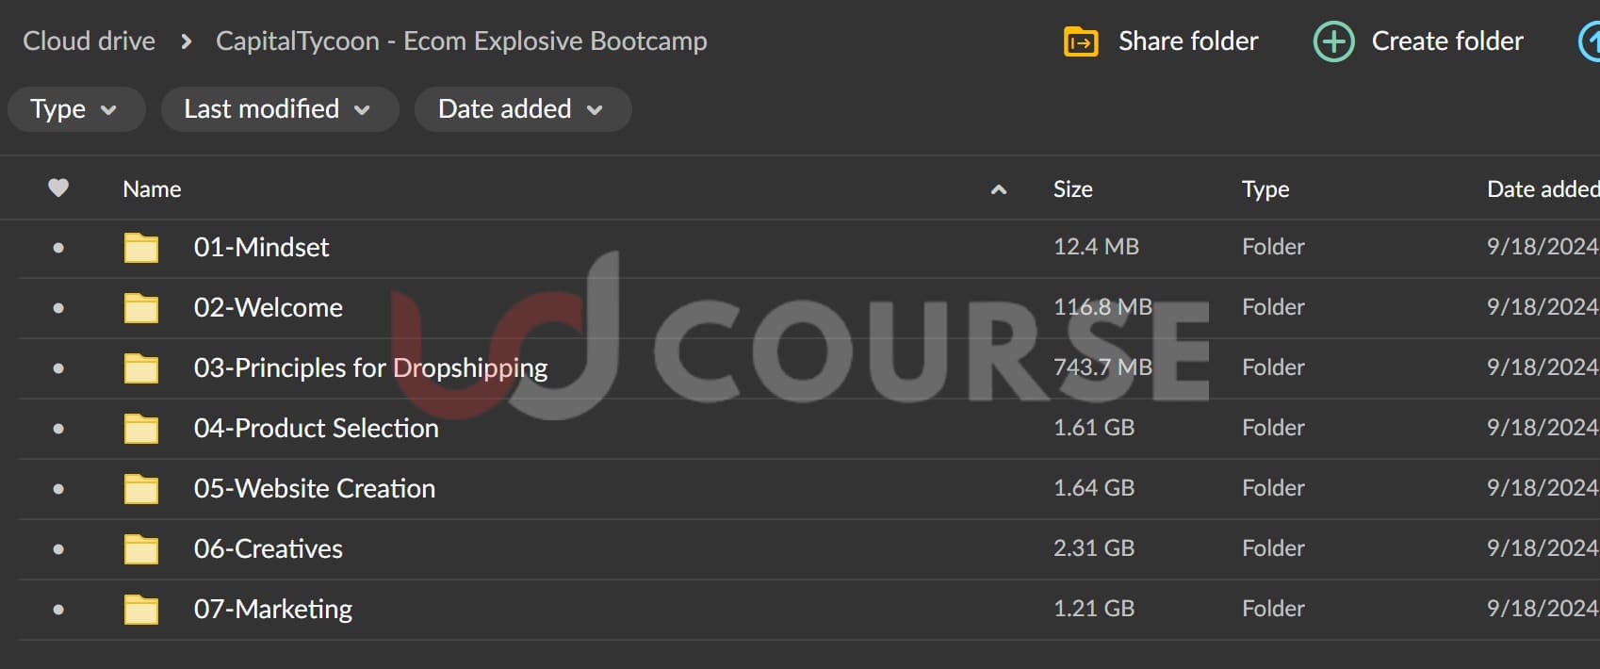Click the favorites heart icon in header
Image resolution: width=1600 pixels, height=669 pixels.
(x=58, y=188)
